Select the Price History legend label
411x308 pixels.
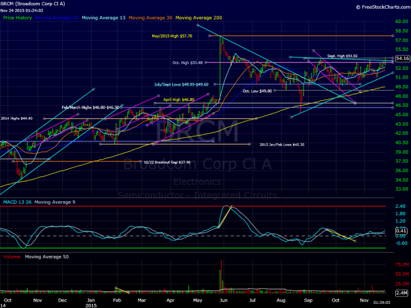pos(17,18)
